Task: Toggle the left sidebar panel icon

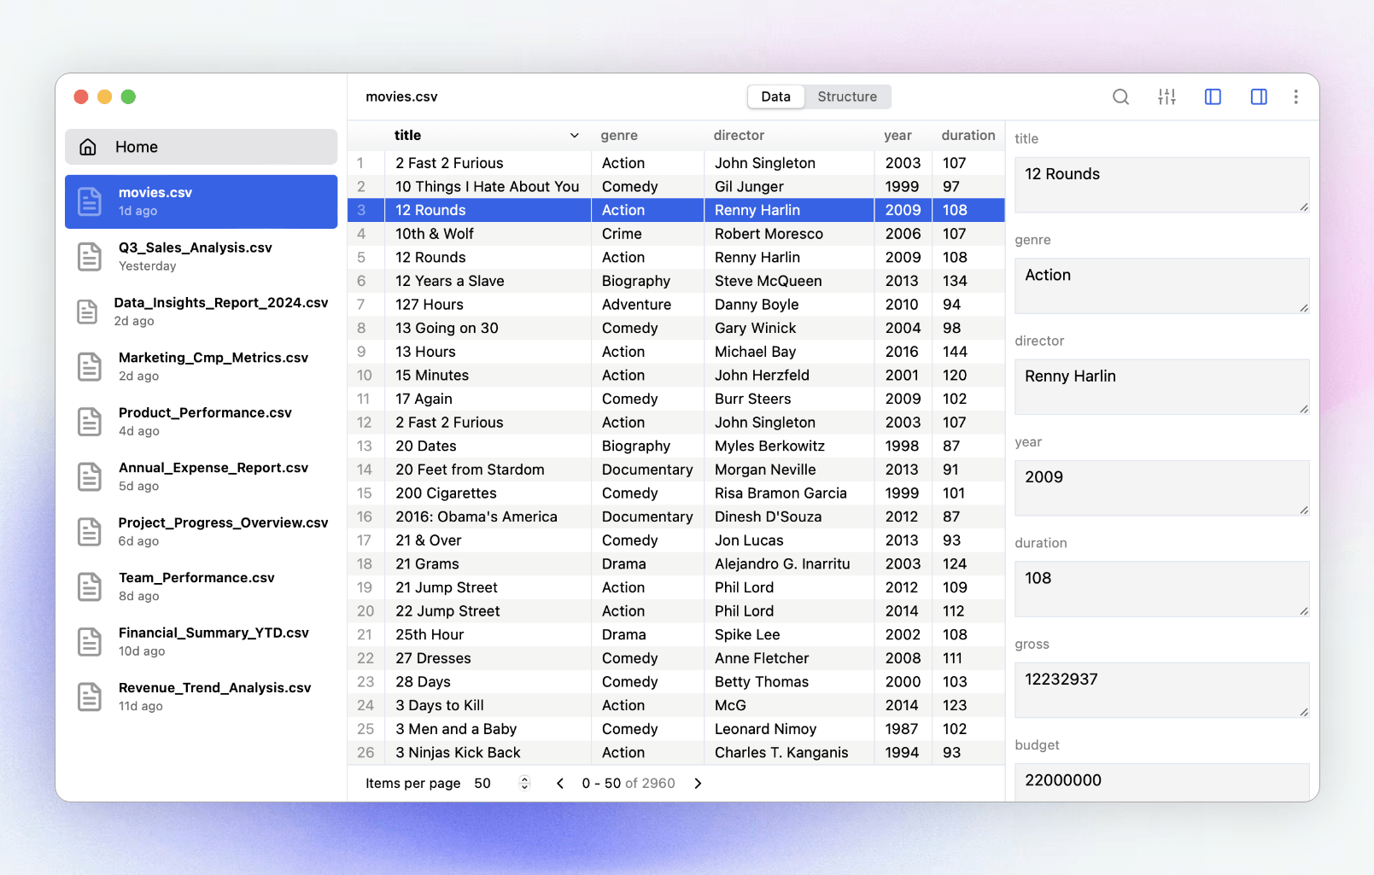Action: pos(1213,97)
